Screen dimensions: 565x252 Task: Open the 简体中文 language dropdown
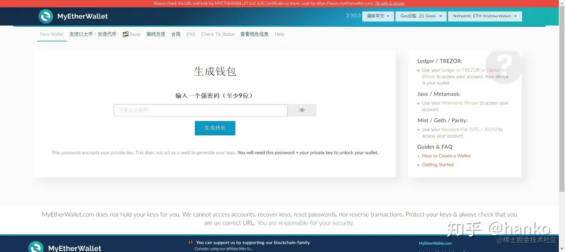pos(378,16)
